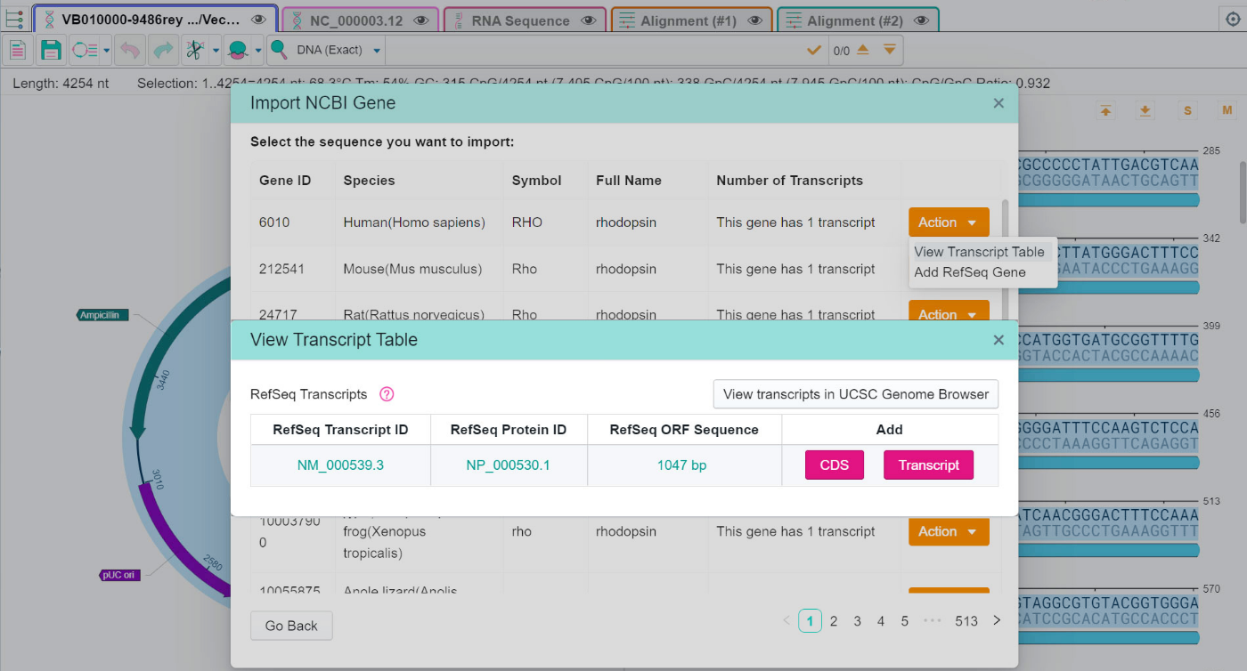
Task: Expand the teal protein tool dropdown arrow
Action: click(259, 51)
